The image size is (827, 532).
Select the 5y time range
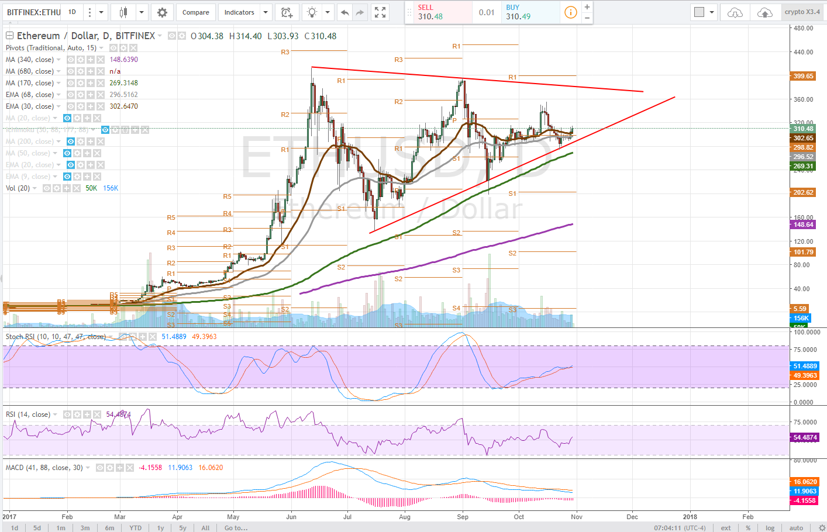(182, 528)
